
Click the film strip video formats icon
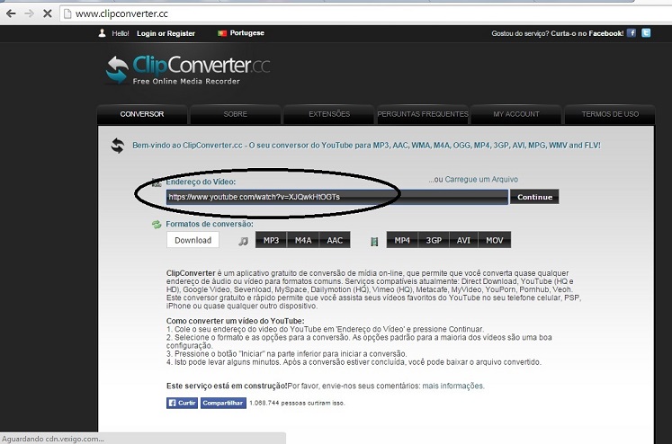coord(374,242)
